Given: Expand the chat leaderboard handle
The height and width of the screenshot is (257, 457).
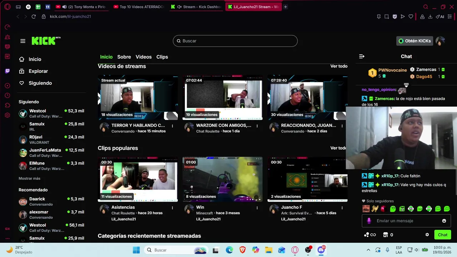Looking at the screenshot, I should tap(406, 85).
